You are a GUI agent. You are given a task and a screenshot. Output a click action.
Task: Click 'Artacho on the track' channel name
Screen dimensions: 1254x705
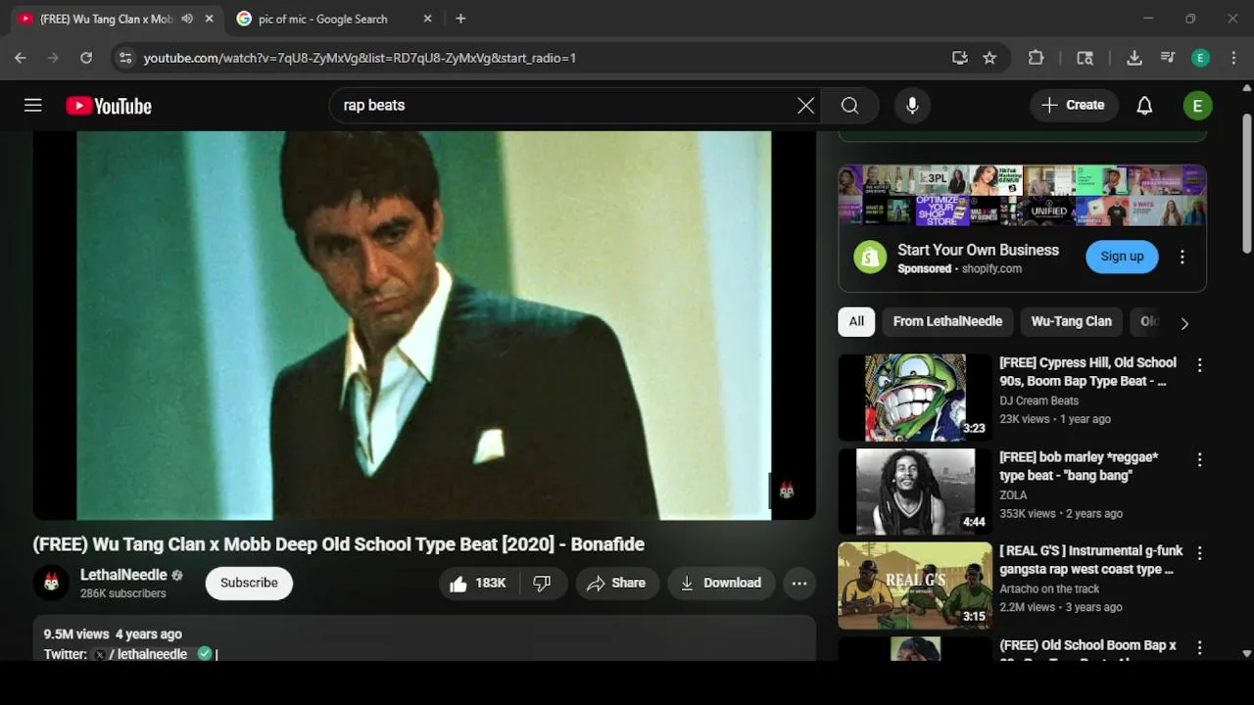point(1049,588)
